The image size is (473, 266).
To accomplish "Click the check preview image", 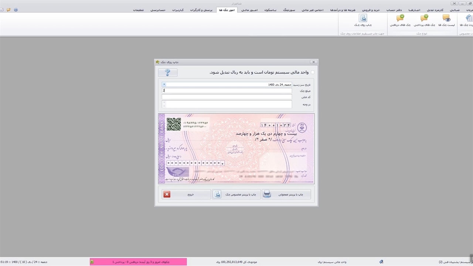I will click(x=236, y=149).
